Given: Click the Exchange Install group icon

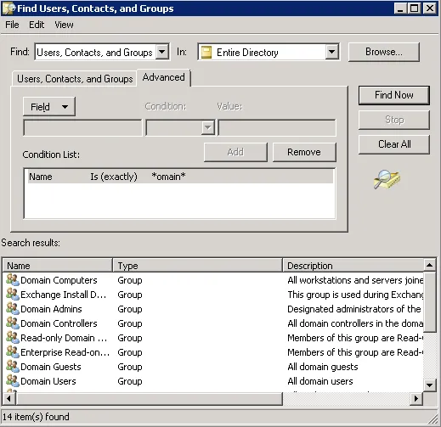Looking at the screenshot, I should point(13,294).
